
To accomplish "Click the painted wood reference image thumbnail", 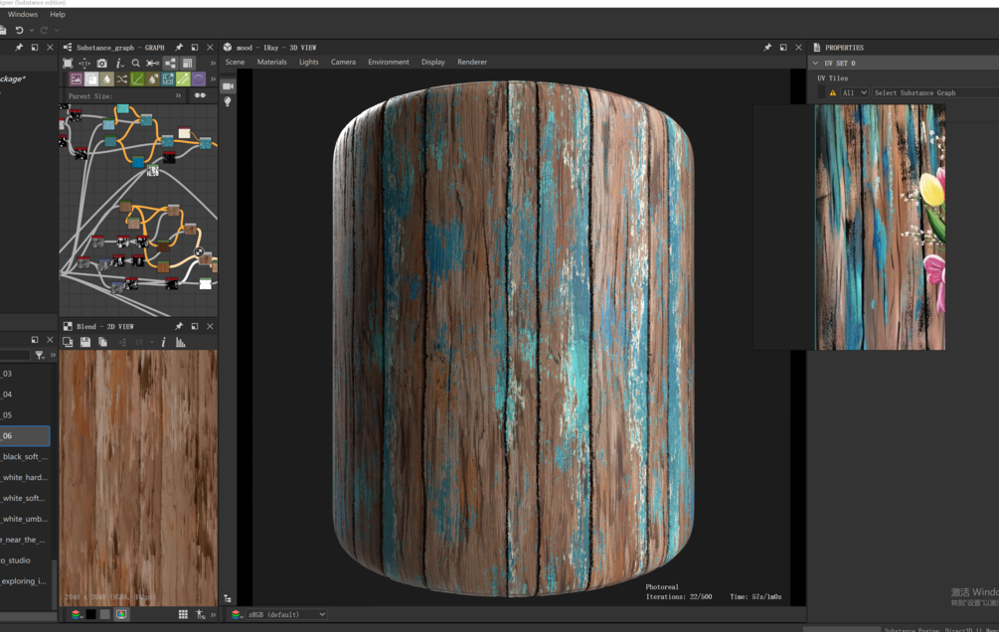I will 880,228.
